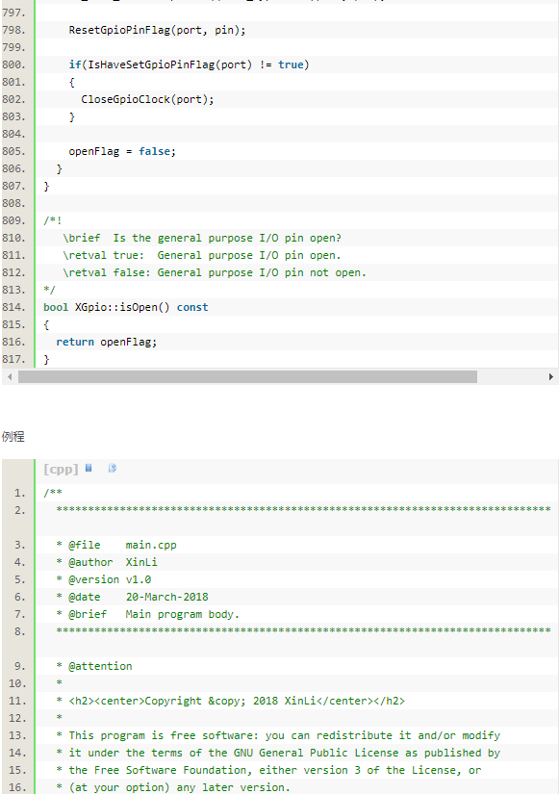Click the '@version v1.0' line
This screenshot has height=794, width=559.
[104, 579]
